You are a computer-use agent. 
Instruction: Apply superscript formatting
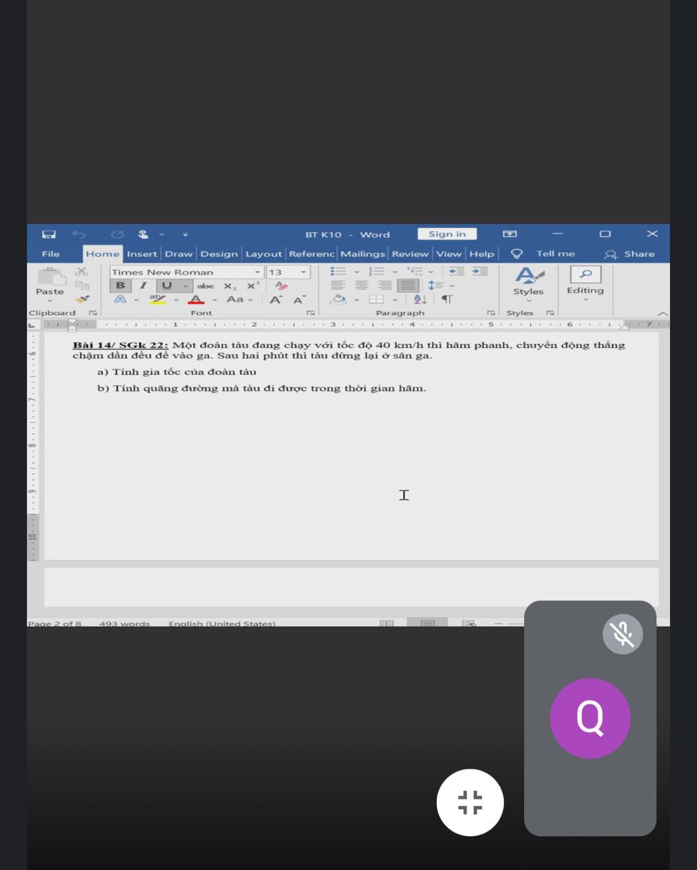253,286
